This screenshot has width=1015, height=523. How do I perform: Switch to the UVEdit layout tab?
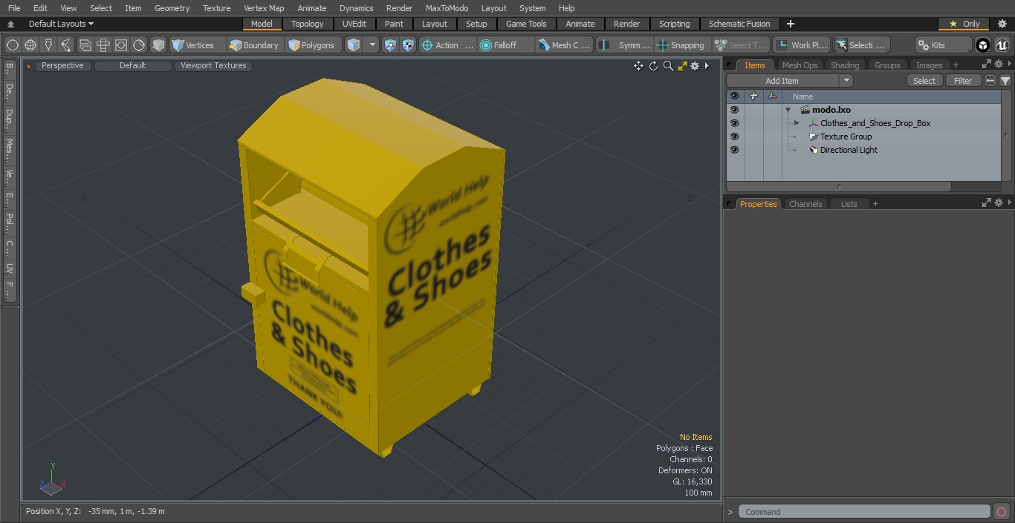(354, 24)
